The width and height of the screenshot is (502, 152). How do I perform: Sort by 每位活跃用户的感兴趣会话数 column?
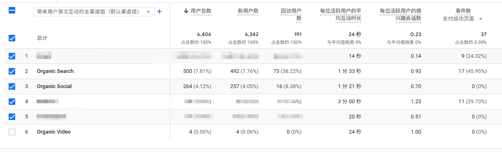click(401, 15)
